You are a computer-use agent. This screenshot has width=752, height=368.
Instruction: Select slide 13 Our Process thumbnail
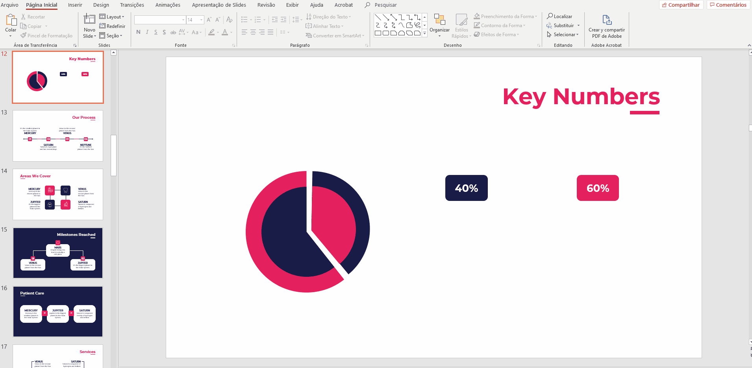(58, 136)
